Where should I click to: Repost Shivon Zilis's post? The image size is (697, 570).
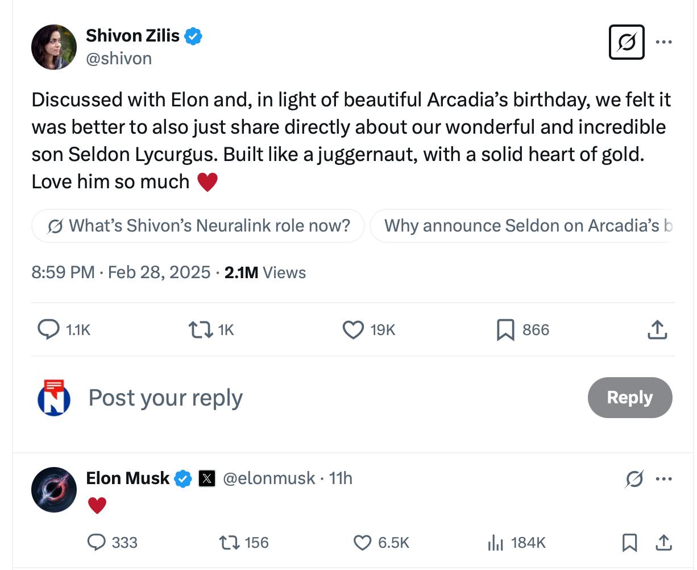(x=200, y=329)
